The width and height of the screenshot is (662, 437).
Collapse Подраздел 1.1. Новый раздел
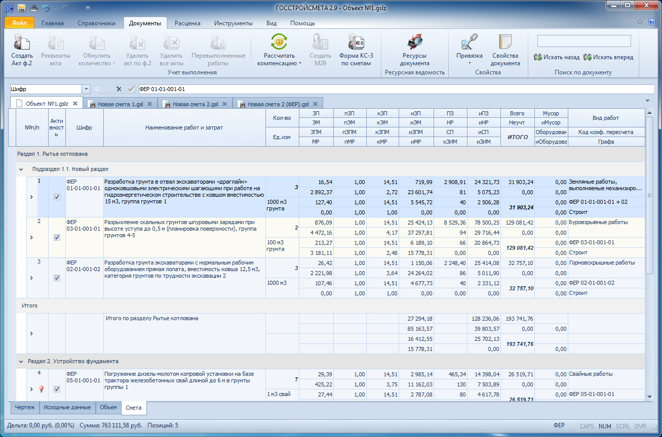pyautogui.click(x=21, y=169)
